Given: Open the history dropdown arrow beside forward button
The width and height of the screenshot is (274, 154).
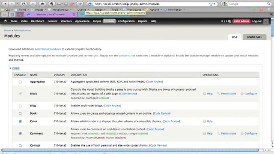Looking at the screenshot, I should [17, 4].
